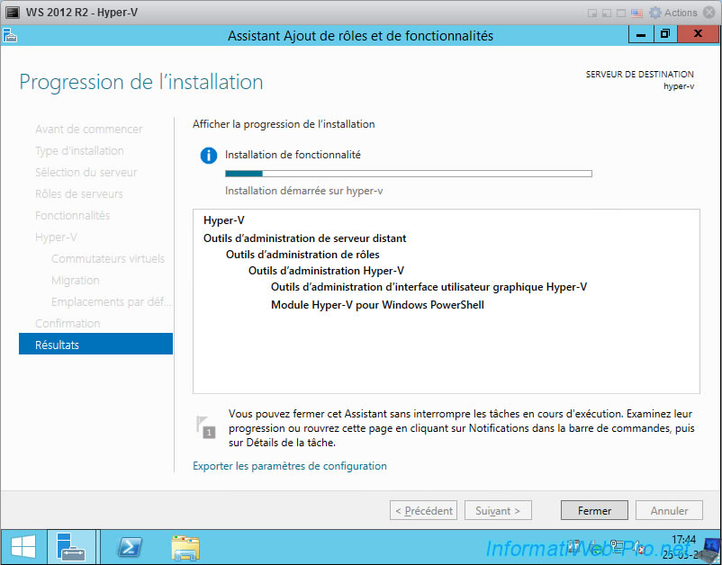Open the Windows Start button
This screenshot has width=722, height=565.
tap(23, 547)
